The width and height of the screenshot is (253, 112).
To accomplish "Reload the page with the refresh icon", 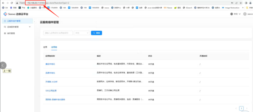I will pos(12,3).
